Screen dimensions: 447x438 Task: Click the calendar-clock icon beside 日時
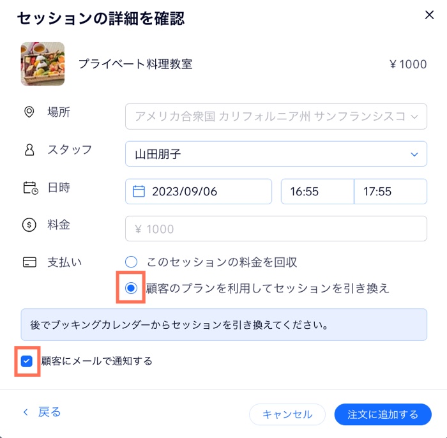[x=30, y=188]
